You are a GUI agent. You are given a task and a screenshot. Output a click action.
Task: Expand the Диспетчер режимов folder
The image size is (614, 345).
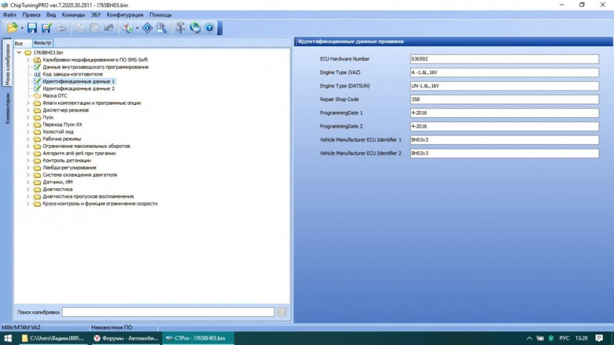[x=28, y=110]
